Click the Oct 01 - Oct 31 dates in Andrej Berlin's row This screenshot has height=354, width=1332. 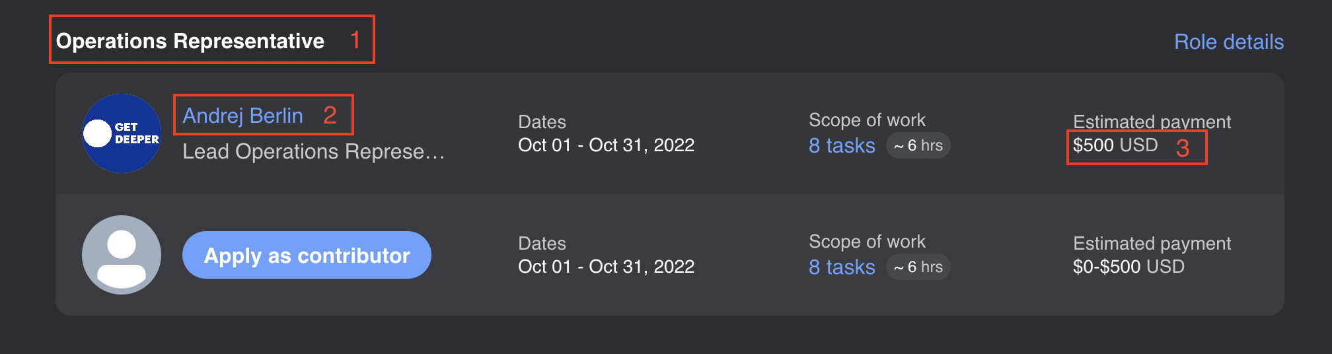click(606, 145)
